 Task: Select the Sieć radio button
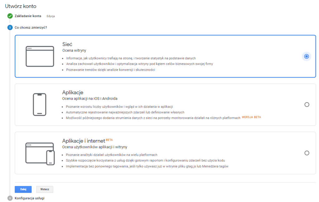pos(307,56)
